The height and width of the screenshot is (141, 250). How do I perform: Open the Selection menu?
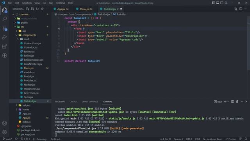(27, 3)
